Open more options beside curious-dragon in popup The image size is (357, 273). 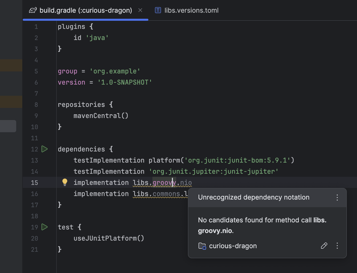[337, 246]
